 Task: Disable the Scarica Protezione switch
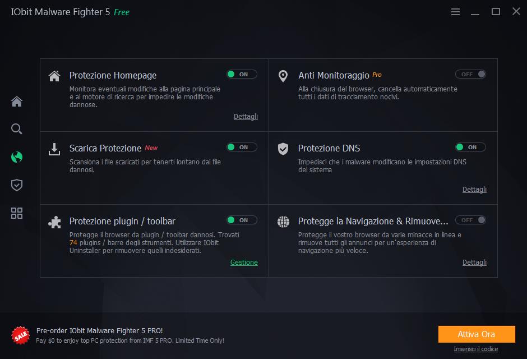point(242,147)
